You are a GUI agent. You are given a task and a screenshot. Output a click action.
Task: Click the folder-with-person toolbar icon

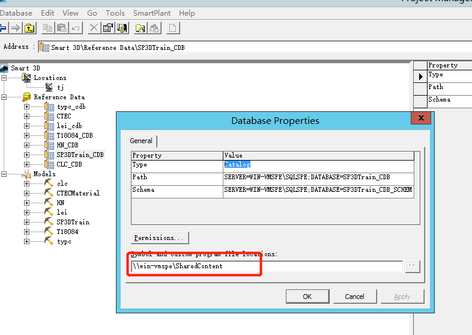141,28
